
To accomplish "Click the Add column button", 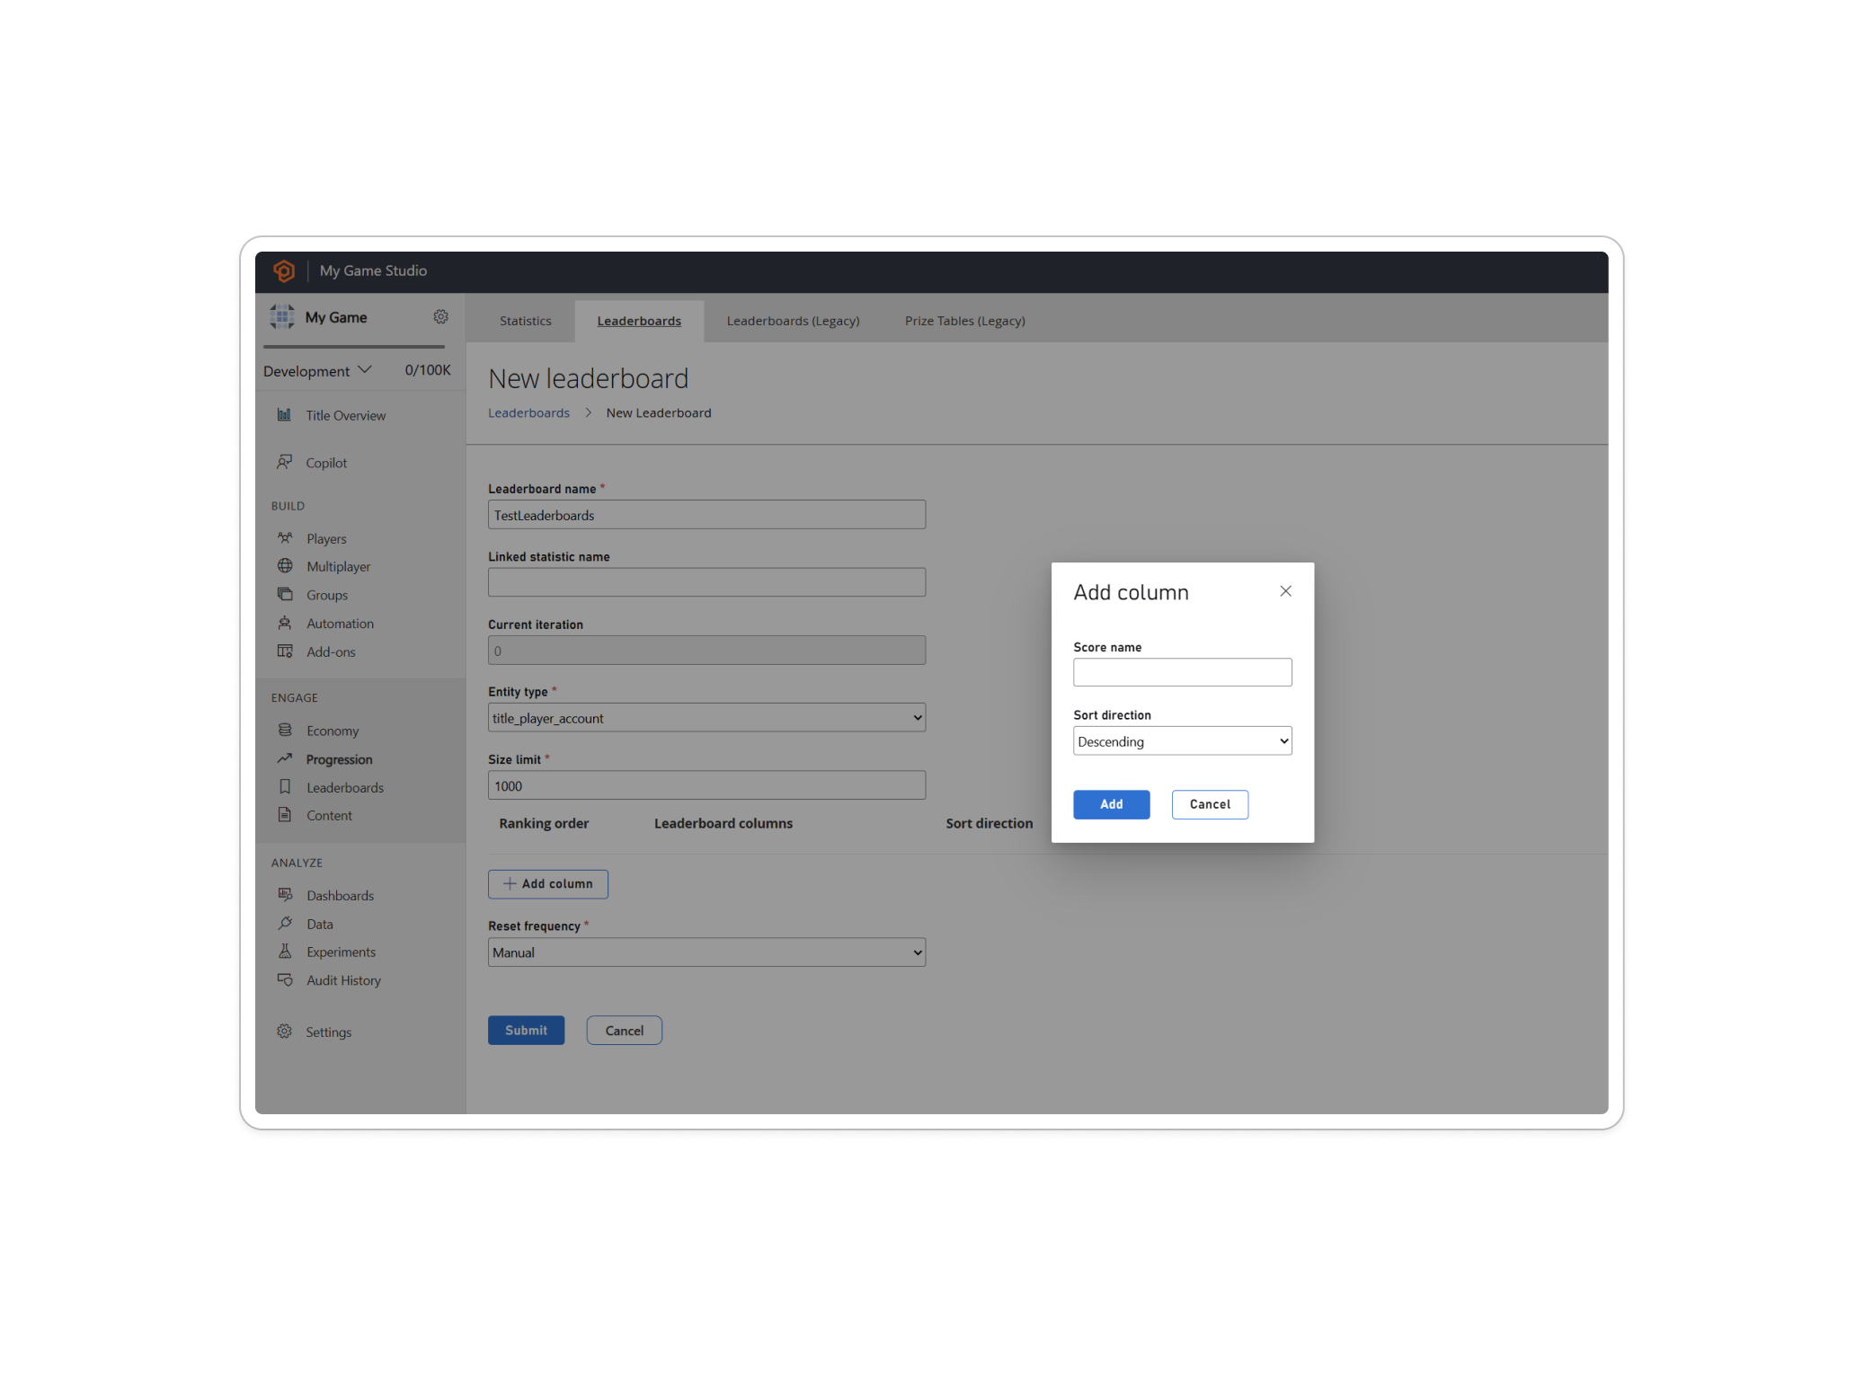I will point(548,882).
